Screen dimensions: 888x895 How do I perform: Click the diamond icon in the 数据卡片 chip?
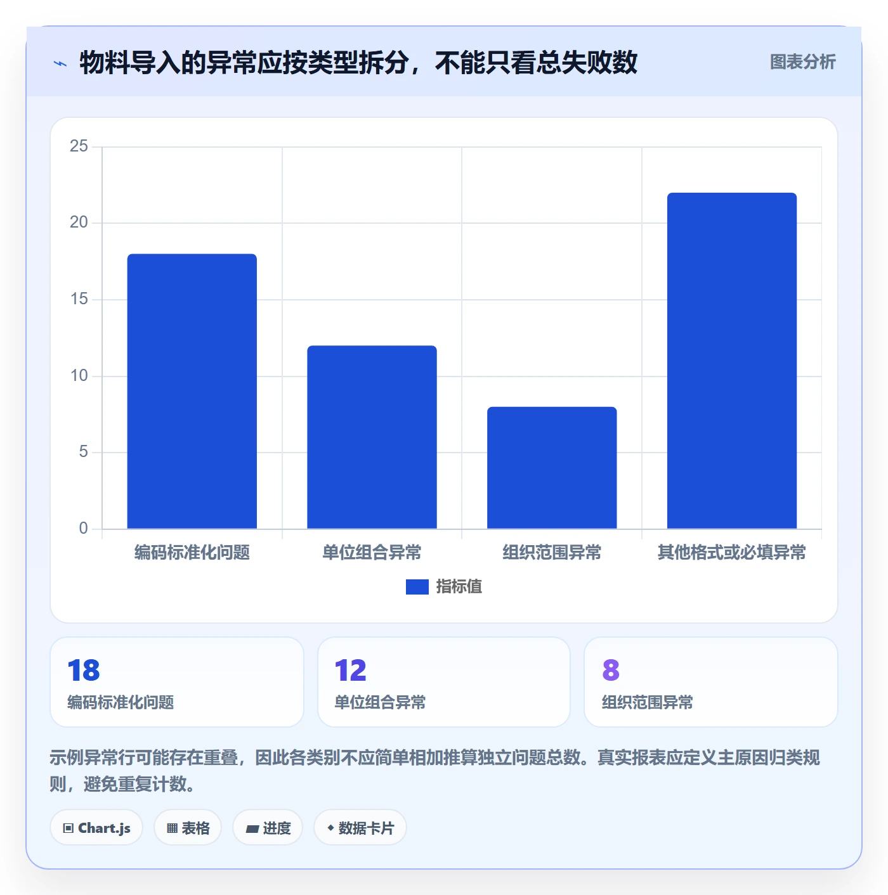pyautogui.click(x=330, y=828)
